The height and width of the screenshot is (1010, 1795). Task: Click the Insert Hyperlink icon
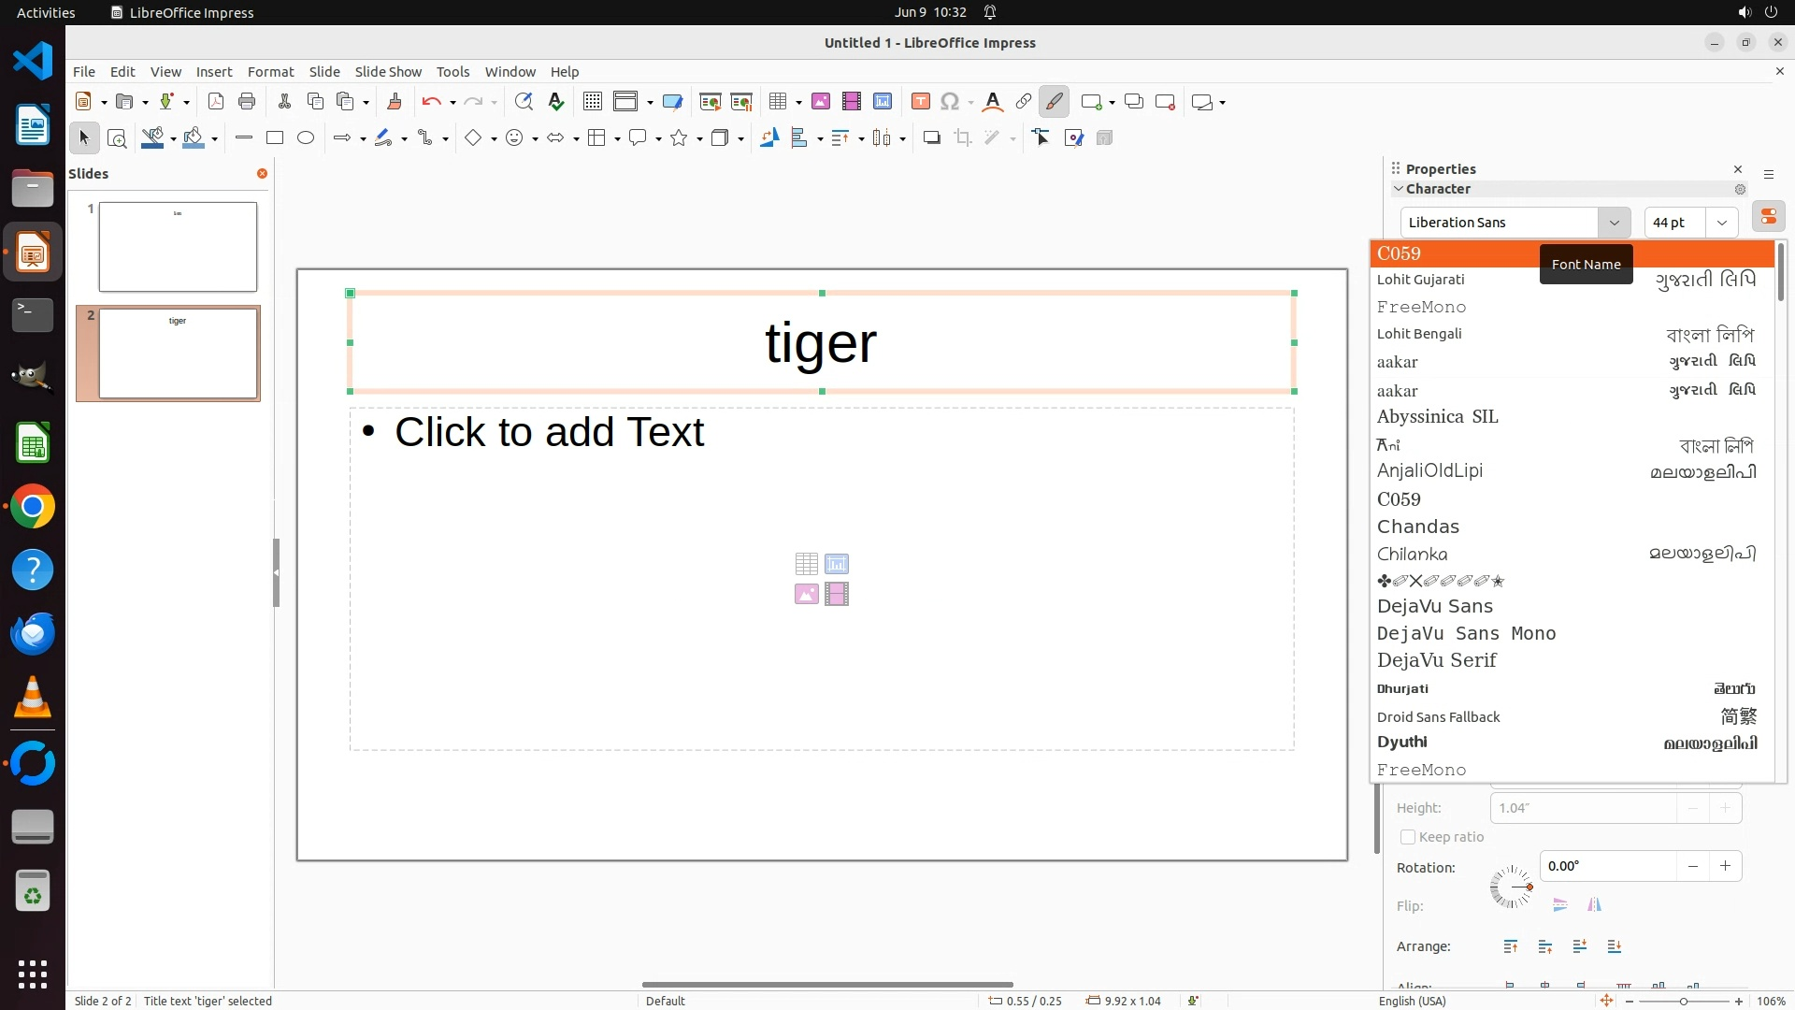tap(1024, 102)
